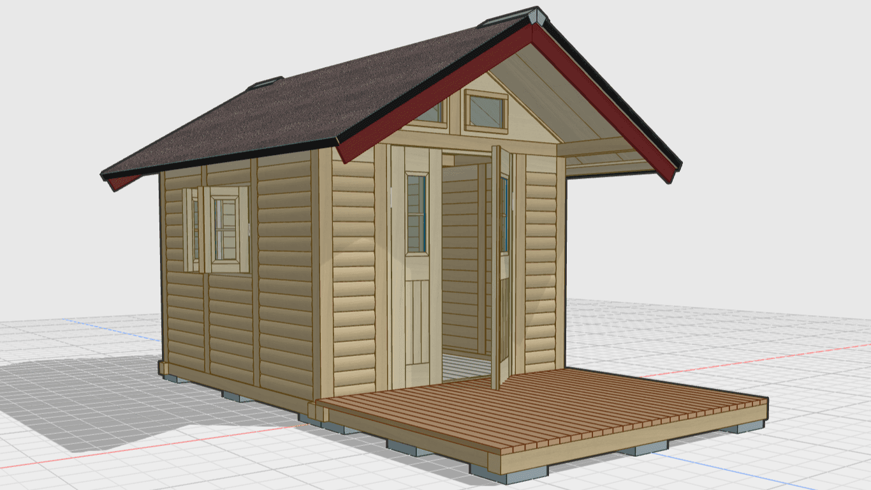Click the gable window above the door
Image resolution: width=871 pixels, height=490 pixels.
(486, 111)
